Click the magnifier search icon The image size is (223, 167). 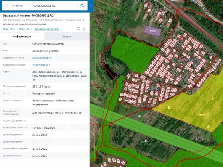pos(82,6)
